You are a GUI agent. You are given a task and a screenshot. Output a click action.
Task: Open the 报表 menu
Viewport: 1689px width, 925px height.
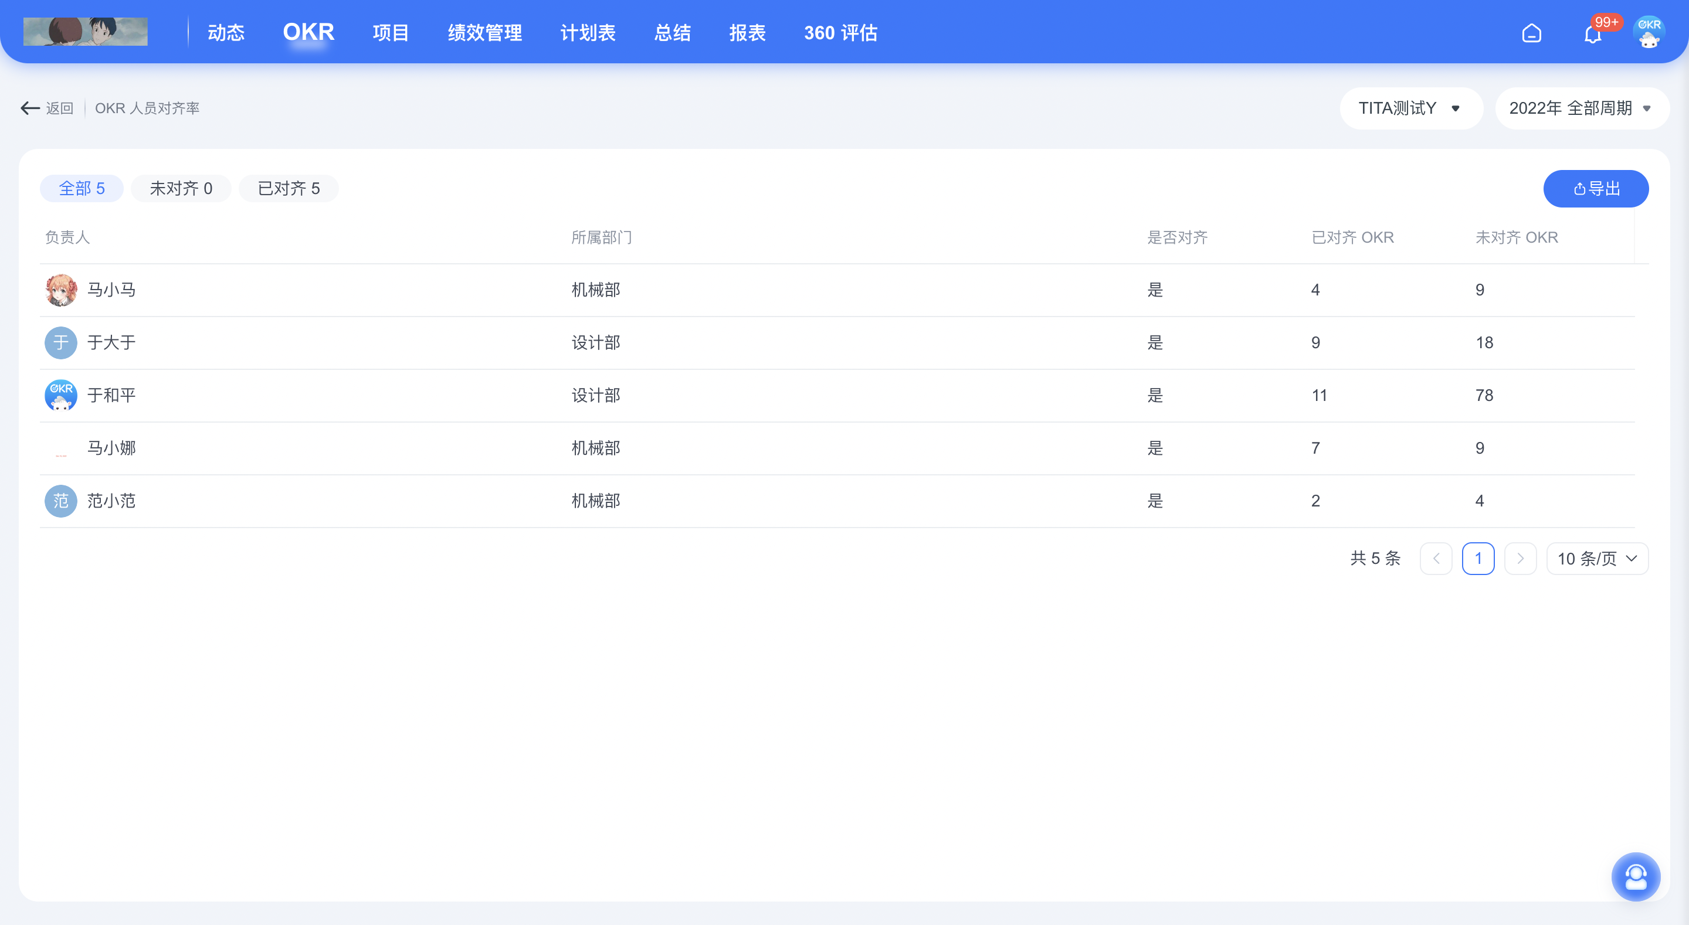(748, 32)
